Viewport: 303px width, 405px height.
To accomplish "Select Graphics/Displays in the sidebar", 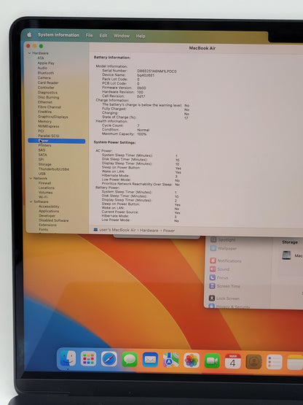I will [x=53, y=117].
